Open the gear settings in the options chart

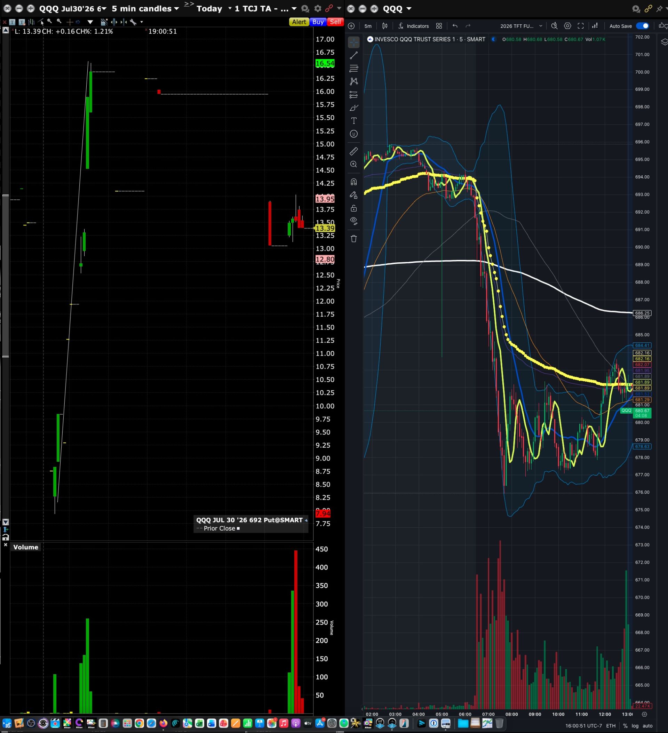click(317, 9)
